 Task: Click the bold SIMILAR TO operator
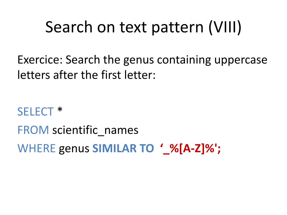click(123, 148)
